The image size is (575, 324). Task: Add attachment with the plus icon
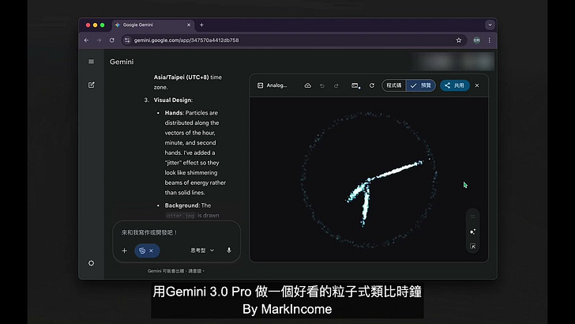click(x=124, y=251)
